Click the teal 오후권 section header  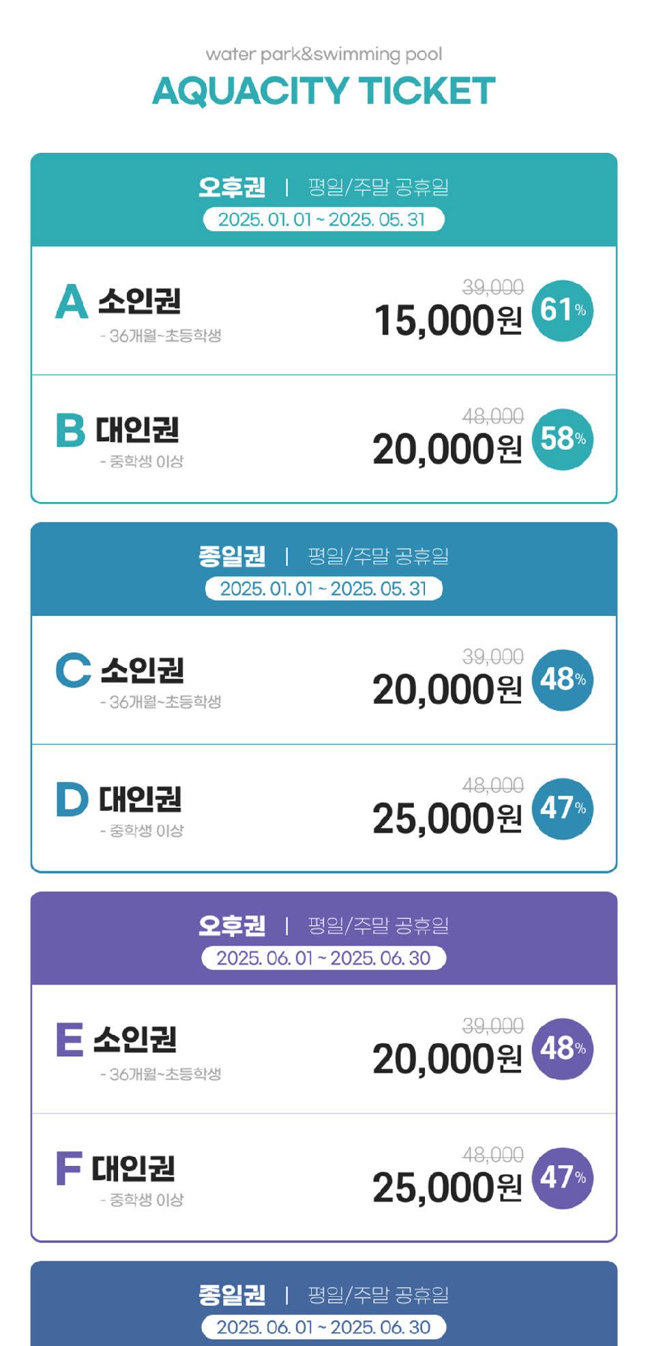pyautogui.click(x=232, y=187)
